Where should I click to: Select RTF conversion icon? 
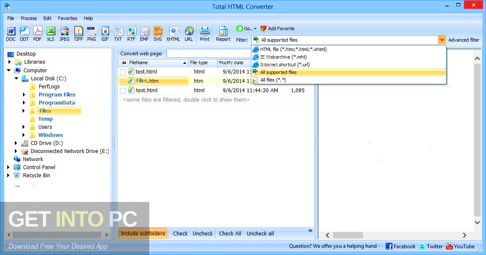(x=131, y=34)
